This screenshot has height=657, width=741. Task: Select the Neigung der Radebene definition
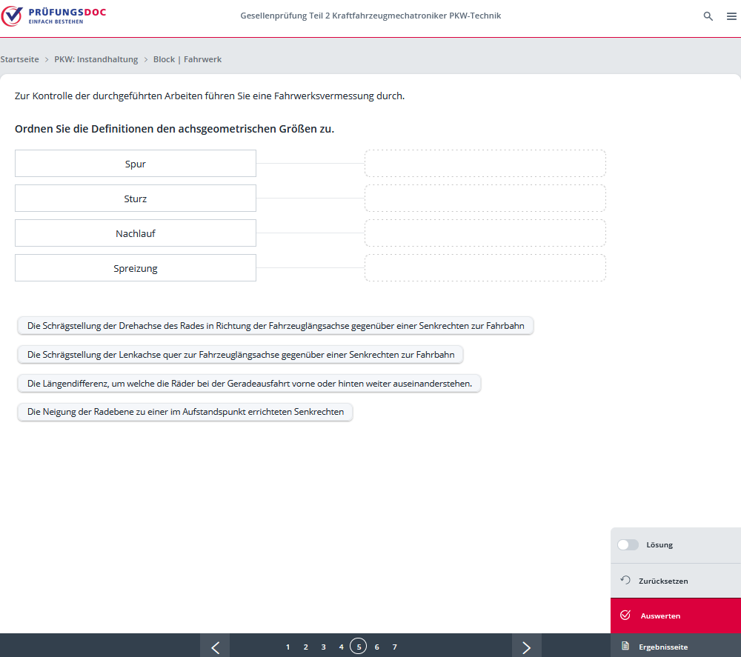pyautogui.click(x=185, y=412)
